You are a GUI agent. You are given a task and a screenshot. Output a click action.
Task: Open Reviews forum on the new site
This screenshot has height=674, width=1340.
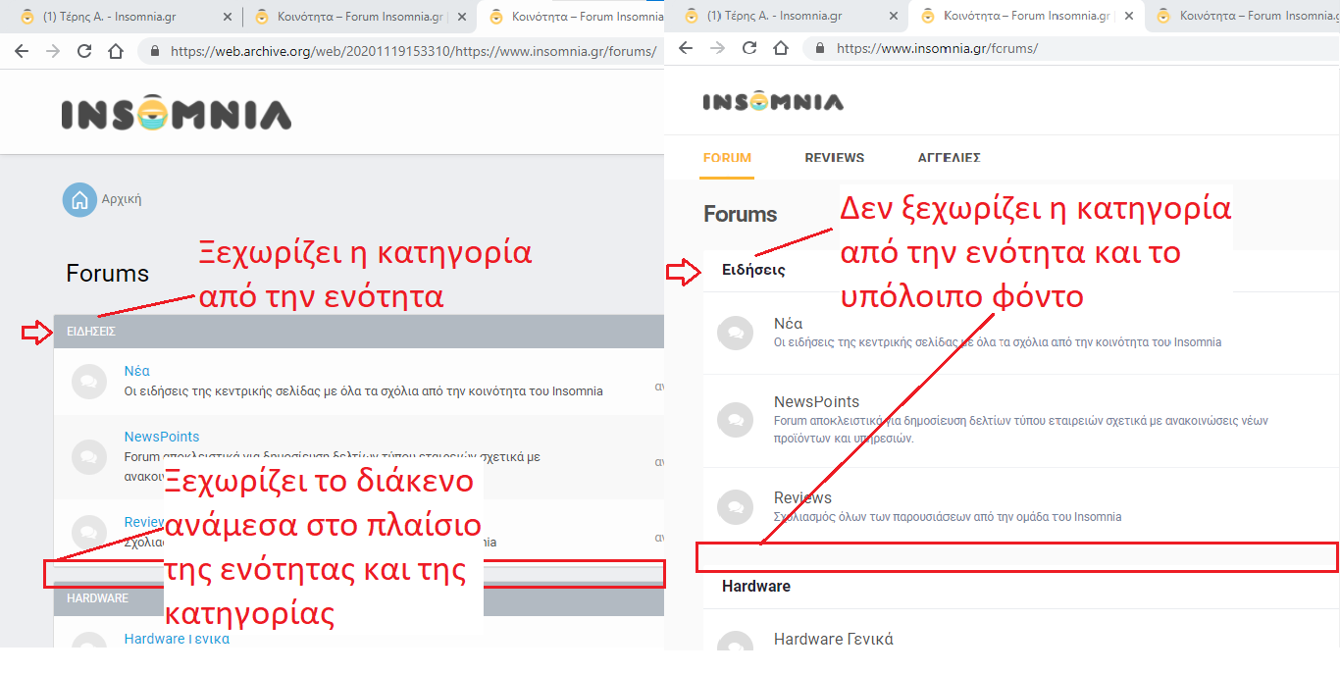(x=802, y=497)
